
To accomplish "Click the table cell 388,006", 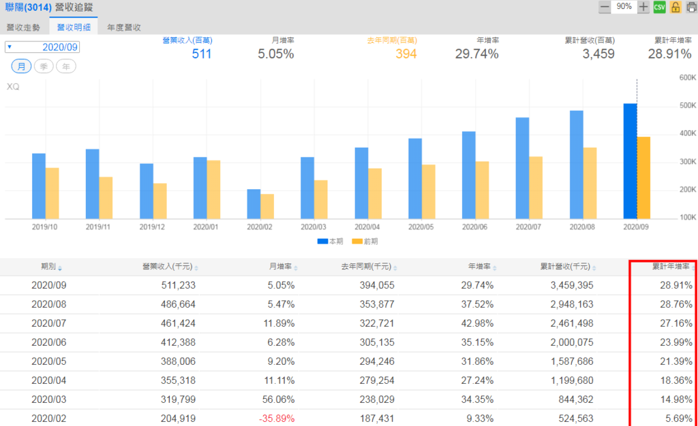I will (x=178, y=361).
